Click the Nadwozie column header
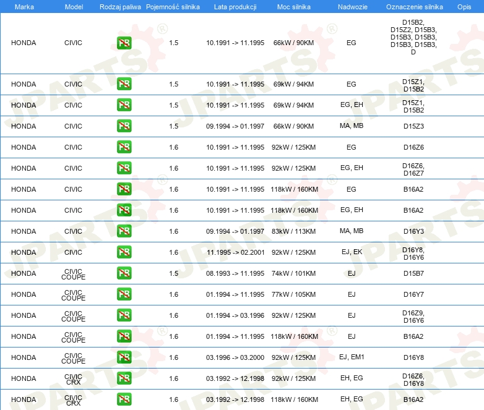Viewport: 484px width, 410px height. point(352,7)
